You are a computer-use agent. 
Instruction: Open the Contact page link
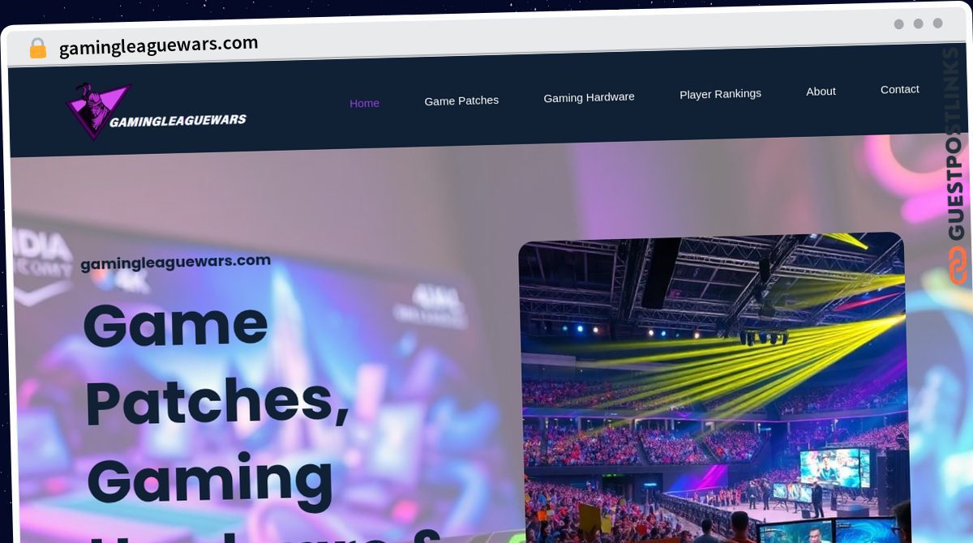899,89
